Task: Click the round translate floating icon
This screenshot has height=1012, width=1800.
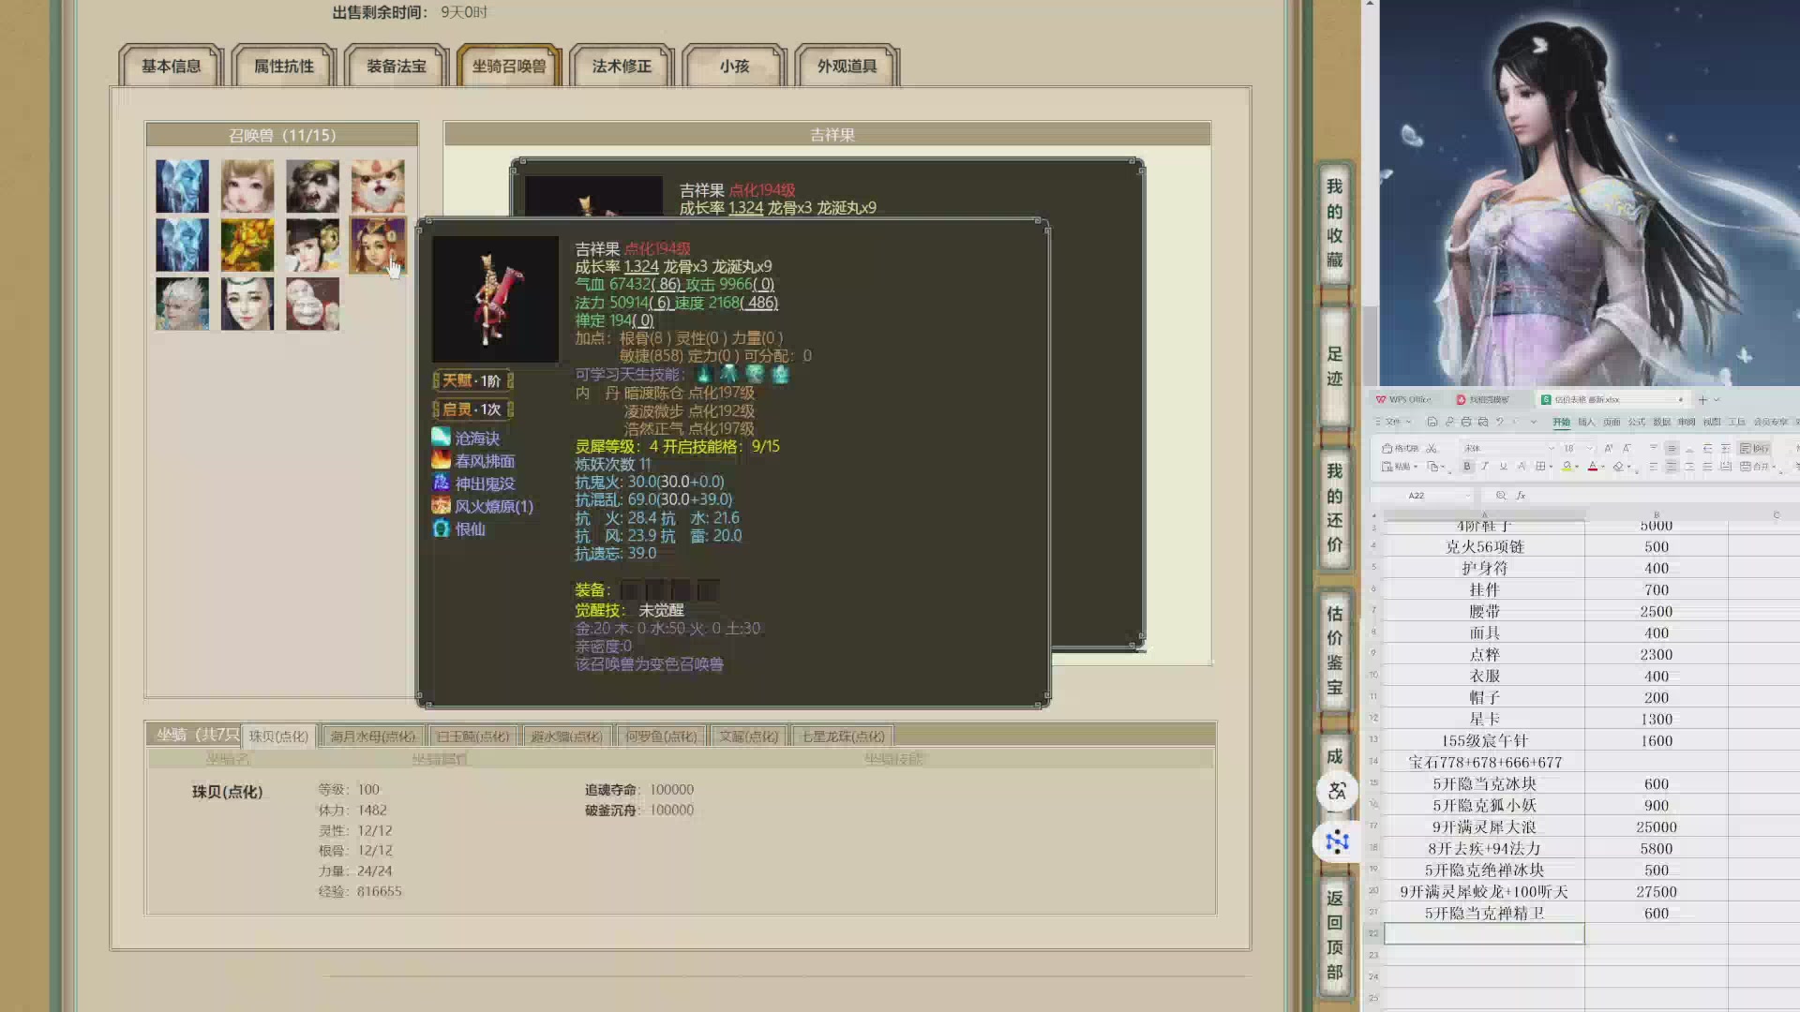Action: 1338,791
